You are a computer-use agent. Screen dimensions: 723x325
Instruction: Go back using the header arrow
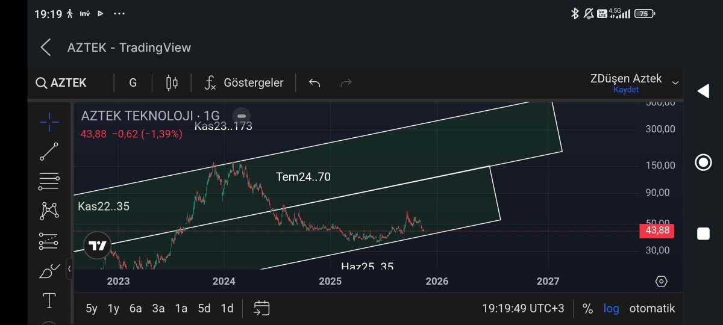pos(46,48)
